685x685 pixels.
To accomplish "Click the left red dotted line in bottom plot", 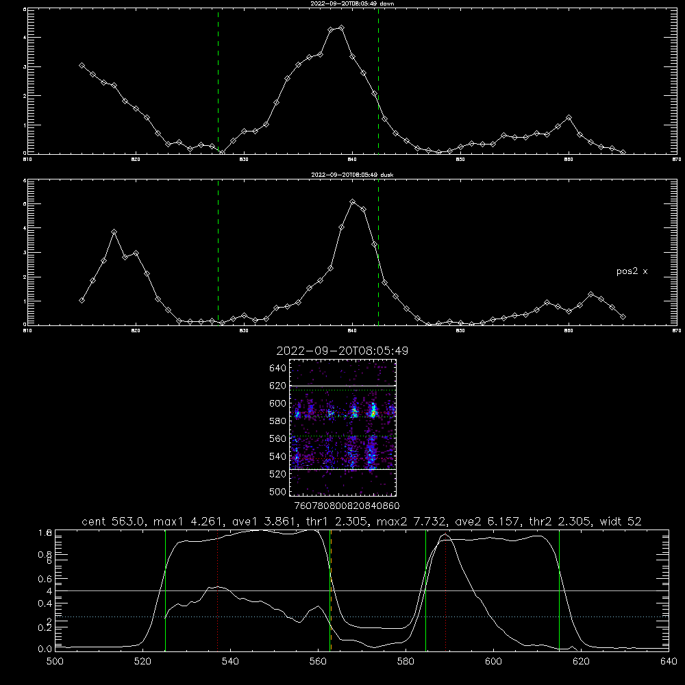I will [218, 590].
